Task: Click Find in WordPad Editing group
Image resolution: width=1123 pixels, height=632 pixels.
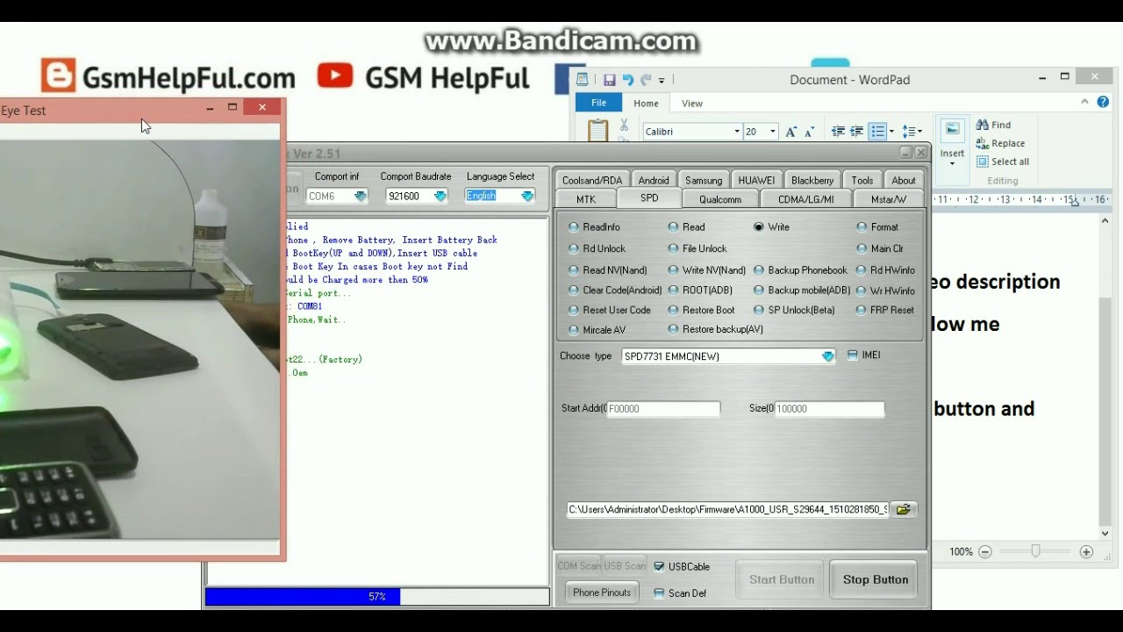Action: click(993, 125)
